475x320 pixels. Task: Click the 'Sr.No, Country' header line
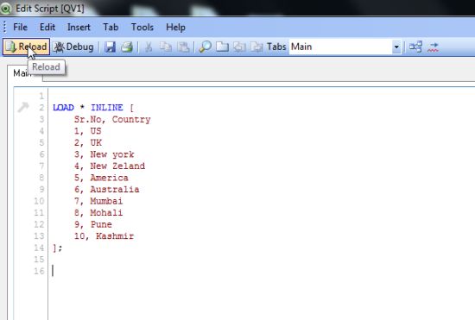click(112, 120)
